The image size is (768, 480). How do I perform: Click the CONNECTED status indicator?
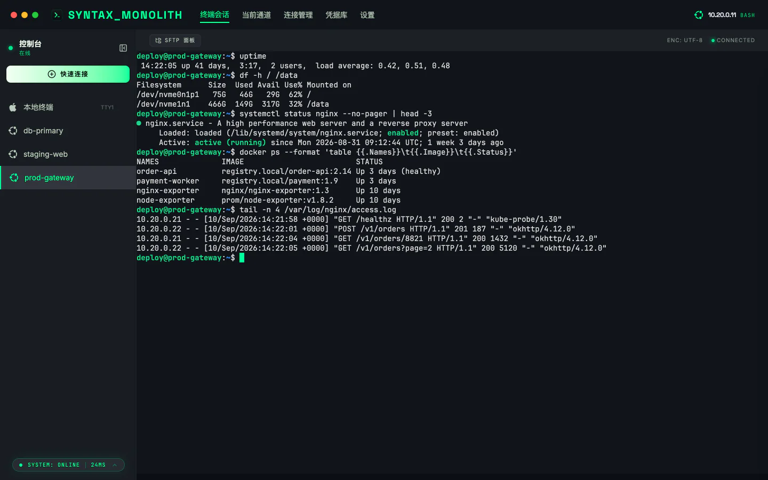pyautogui.click(x=733, y=41)
